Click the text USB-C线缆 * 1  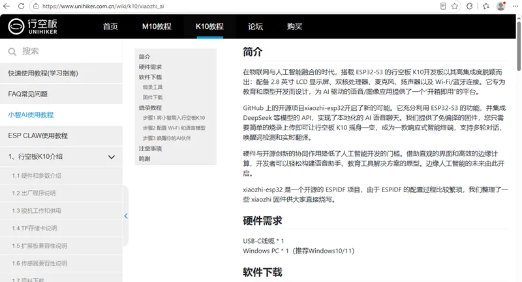[264, 241]
